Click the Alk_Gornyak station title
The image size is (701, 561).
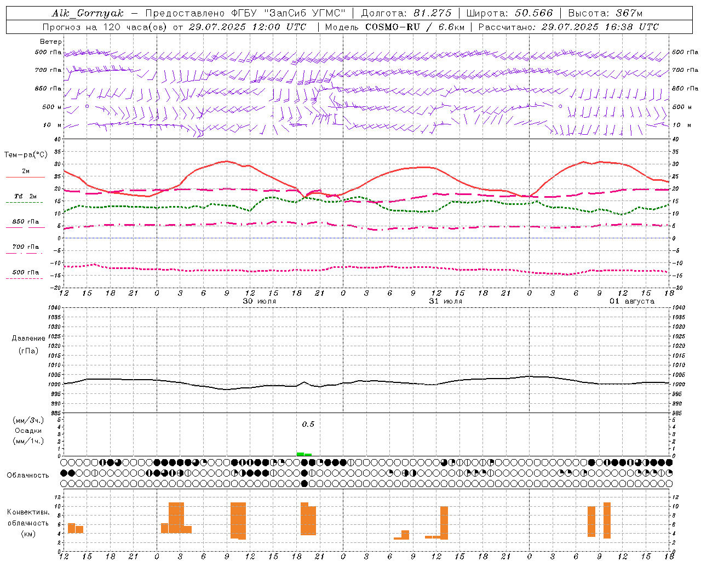coord(88,13)
